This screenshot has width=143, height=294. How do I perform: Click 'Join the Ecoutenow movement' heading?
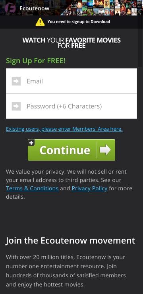(70, 240)
